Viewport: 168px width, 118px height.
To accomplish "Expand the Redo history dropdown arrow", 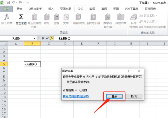I will 24,2.
